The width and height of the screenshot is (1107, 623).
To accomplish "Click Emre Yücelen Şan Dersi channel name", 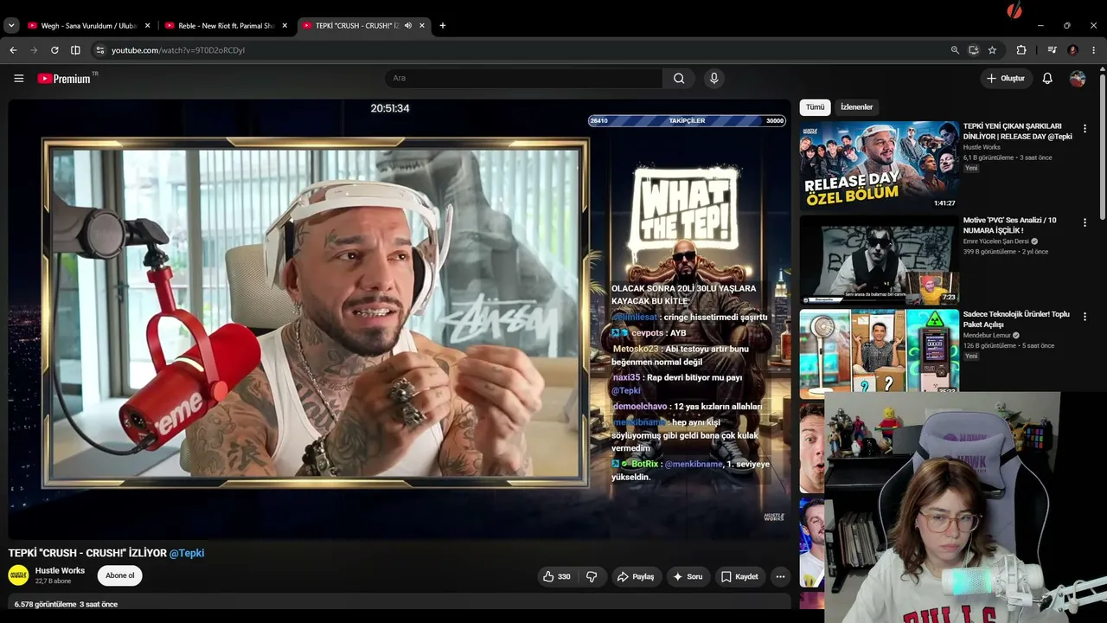I will 996,241.
